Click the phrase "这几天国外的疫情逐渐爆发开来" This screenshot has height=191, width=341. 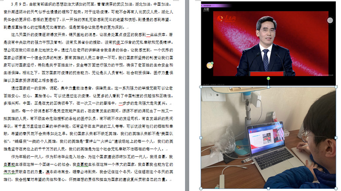point(38,35)
